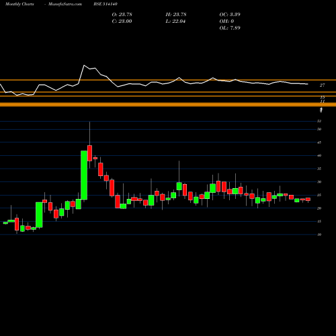Click the "BSE 514140" symbol text
This screenshot has width=336, height=336.
tap(106, 4)
